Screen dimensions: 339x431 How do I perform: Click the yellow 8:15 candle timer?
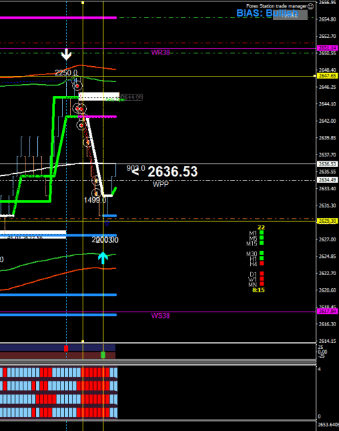(258, 290)
